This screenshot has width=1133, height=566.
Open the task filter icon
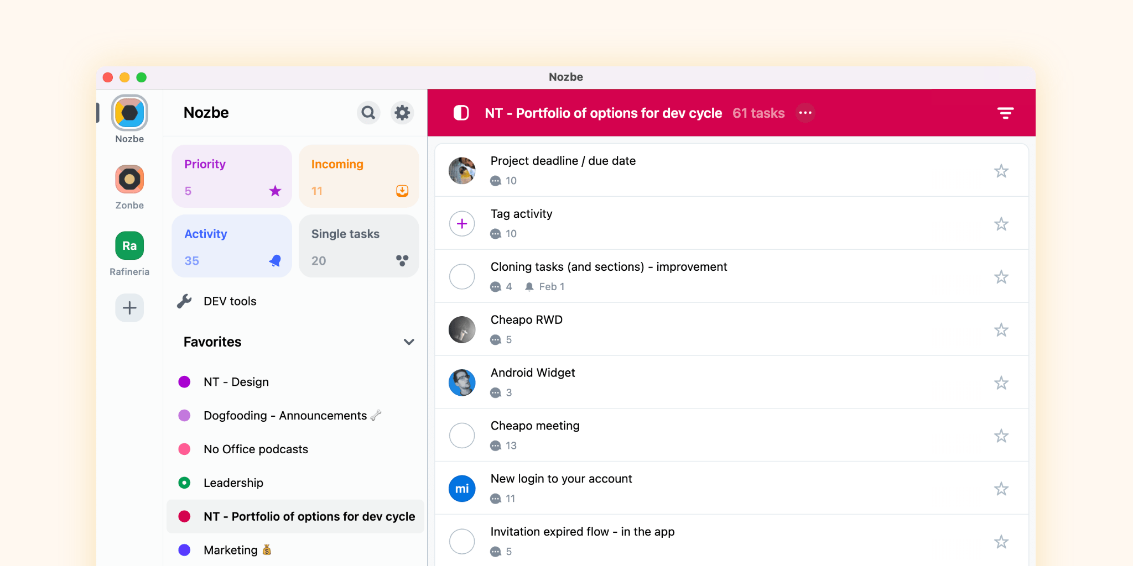click(x=1005, y=113)
